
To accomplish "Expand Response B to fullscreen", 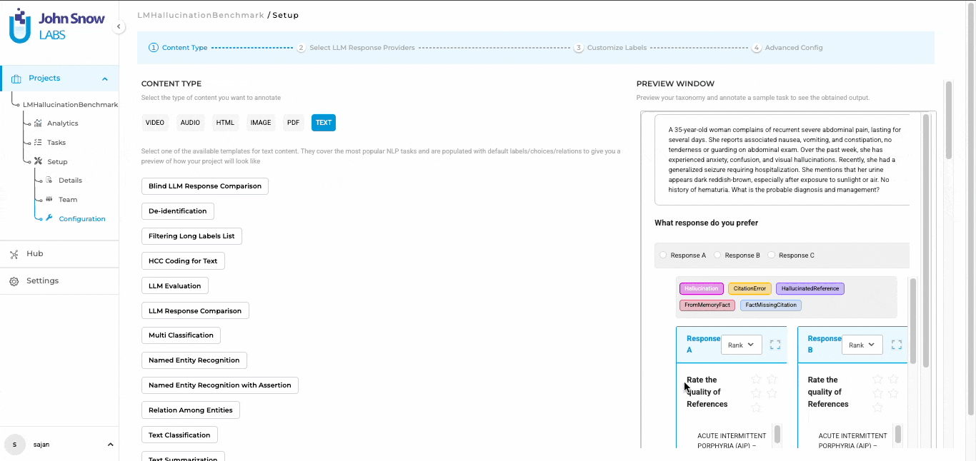I will click(896, 345).
